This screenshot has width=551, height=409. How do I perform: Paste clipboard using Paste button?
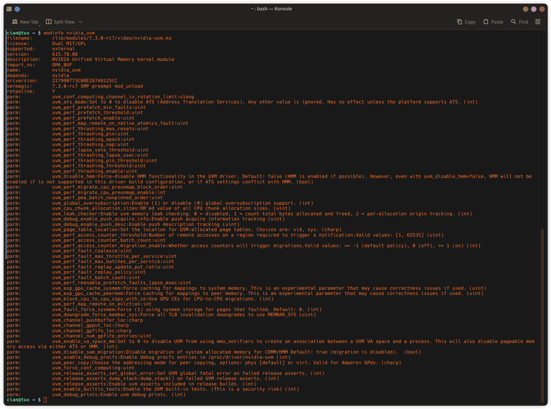[493, 22]
